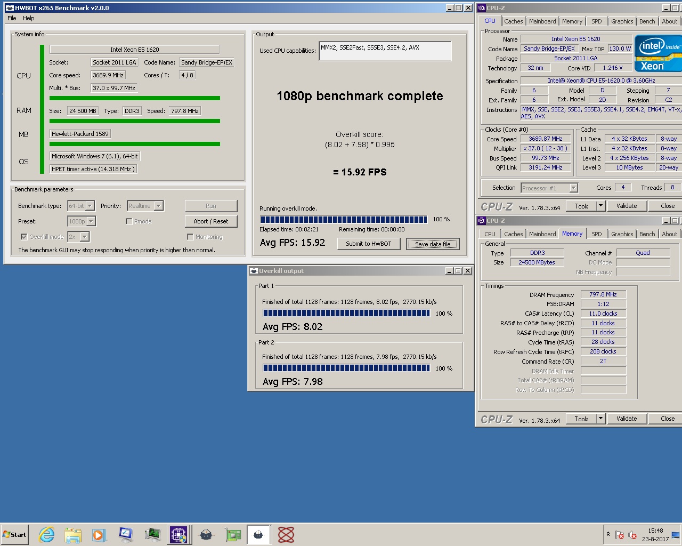Enable the Pmode checkbox
The image size is (682, 546).
click(129, 221)
